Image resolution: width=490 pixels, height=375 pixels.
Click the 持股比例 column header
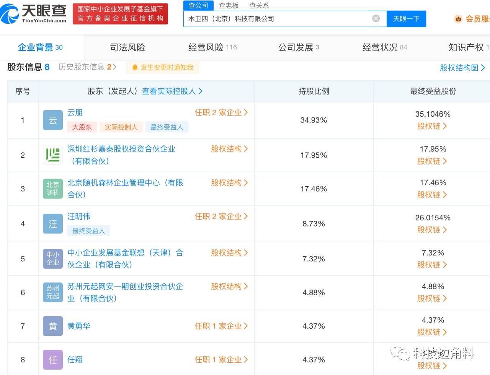point(314,91)
